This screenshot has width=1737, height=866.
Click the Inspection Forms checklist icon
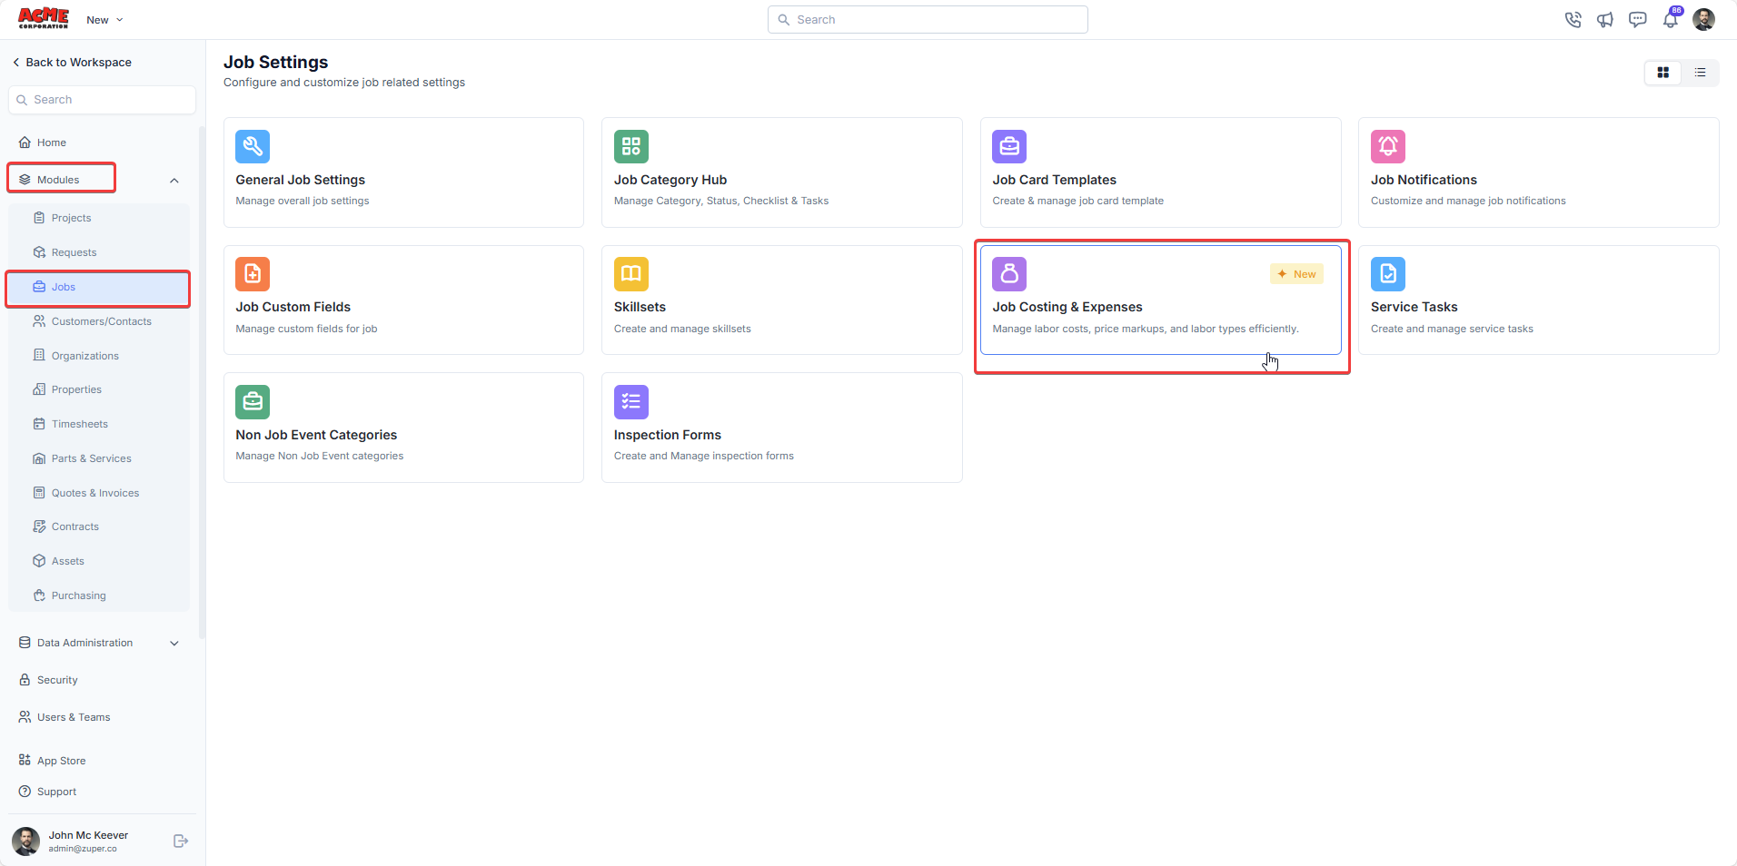point(631,402)
